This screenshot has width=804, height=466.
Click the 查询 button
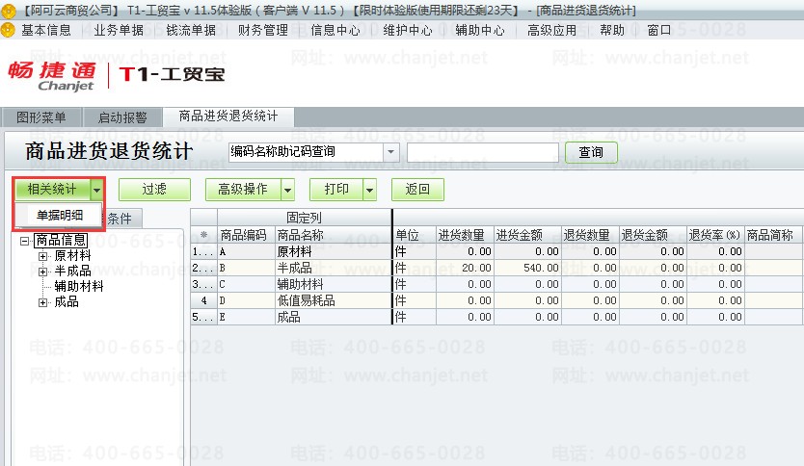pos(591,152)
